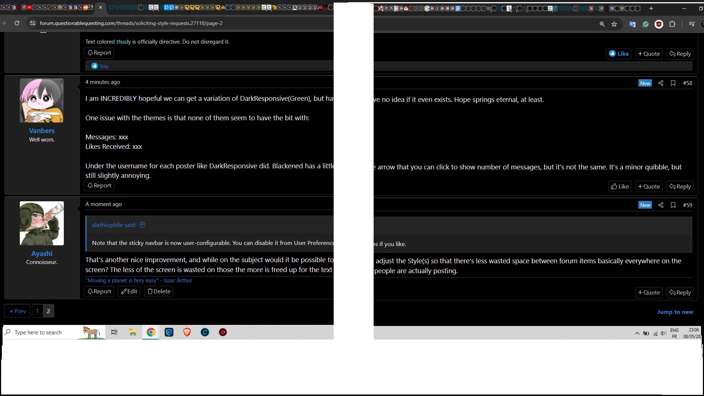
Task: Share post #59 via share icon
Action: [661, 205]
